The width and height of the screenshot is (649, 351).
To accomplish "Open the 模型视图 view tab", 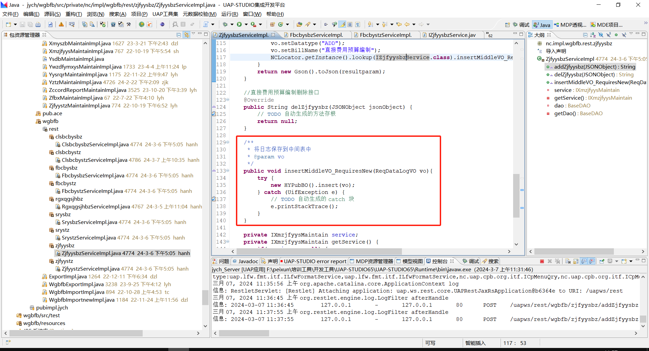I will [x=409, y=261].
